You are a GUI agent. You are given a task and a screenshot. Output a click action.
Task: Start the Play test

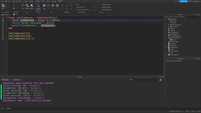point(44,5)
